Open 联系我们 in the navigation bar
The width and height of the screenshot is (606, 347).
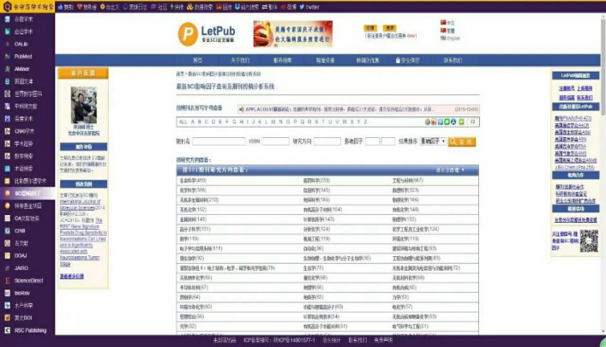pos(453,60)
